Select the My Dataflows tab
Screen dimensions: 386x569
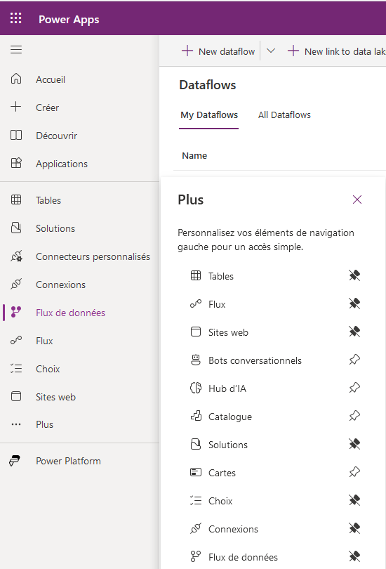(x=209, y=115)
